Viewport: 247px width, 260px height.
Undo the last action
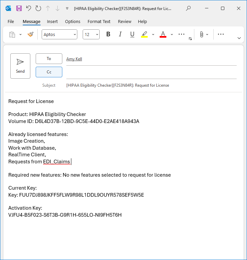pyautogui.click(x=29, y=8)
